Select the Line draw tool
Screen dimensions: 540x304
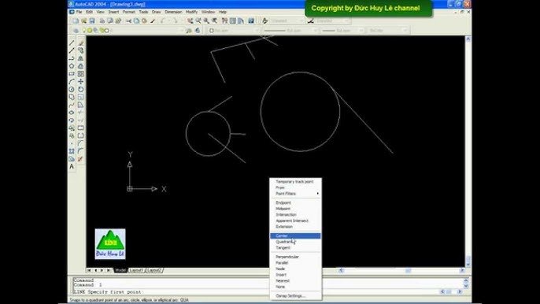click(x=72, y=43)
